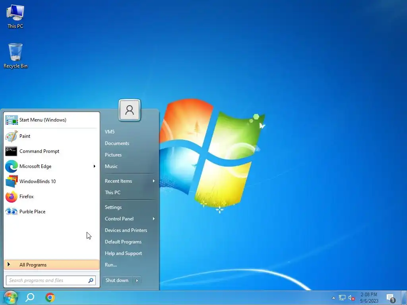Click the user account picture

[x=130, y=110]
